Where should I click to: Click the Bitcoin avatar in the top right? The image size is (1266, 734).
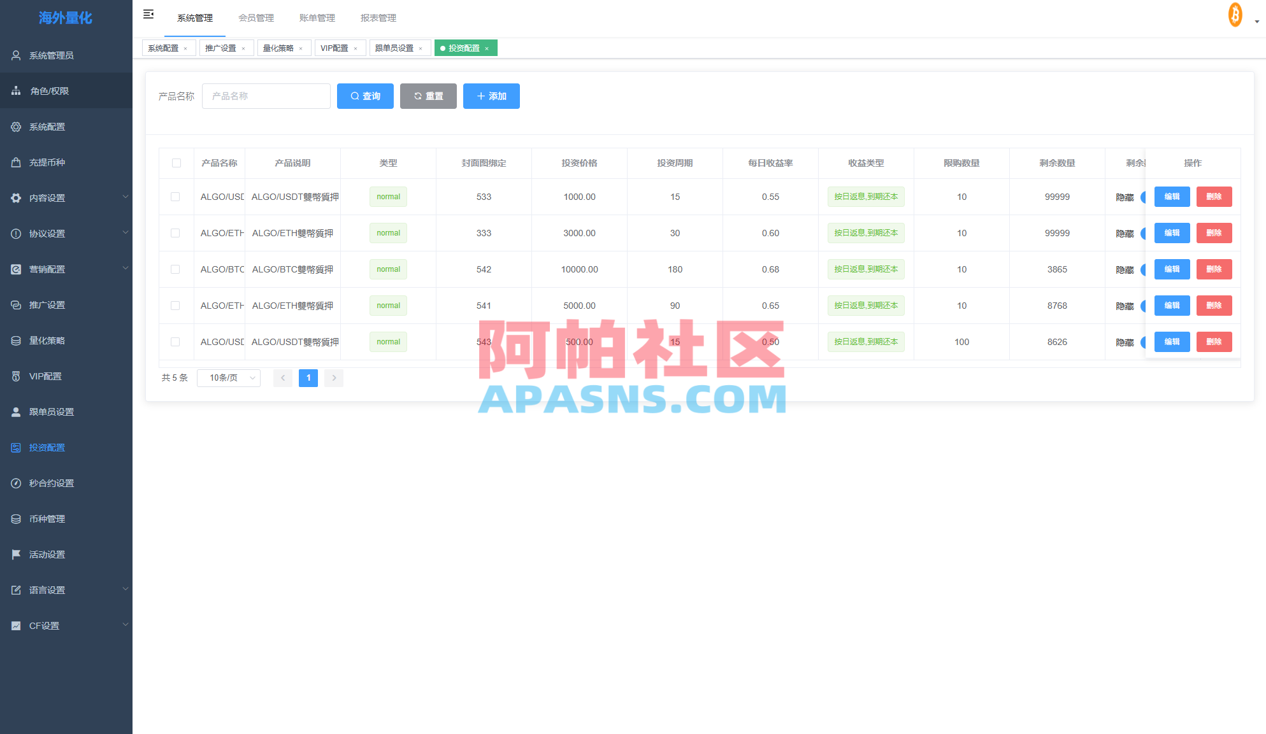pyautogui.click(x=1235, y=14)
